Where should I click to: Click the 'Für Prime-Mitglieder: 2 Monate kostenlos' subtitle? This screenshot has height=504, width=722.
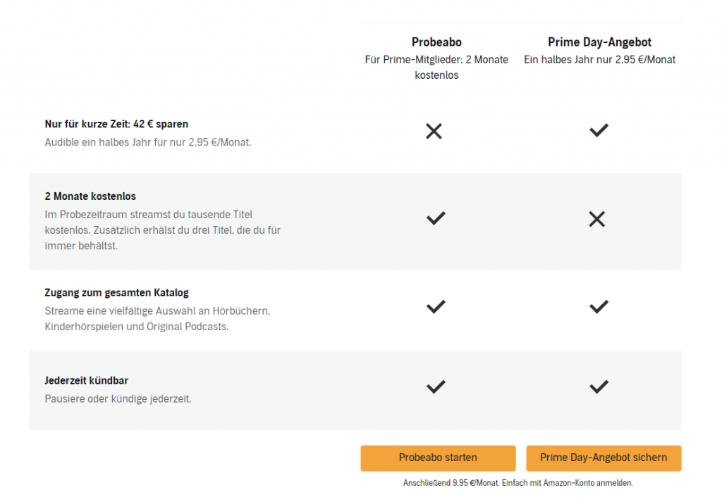click(x=436, y=67)
